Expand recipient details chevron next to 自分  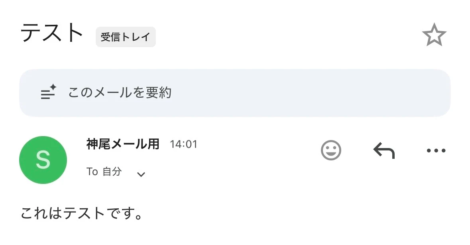[x=141, y=174]
